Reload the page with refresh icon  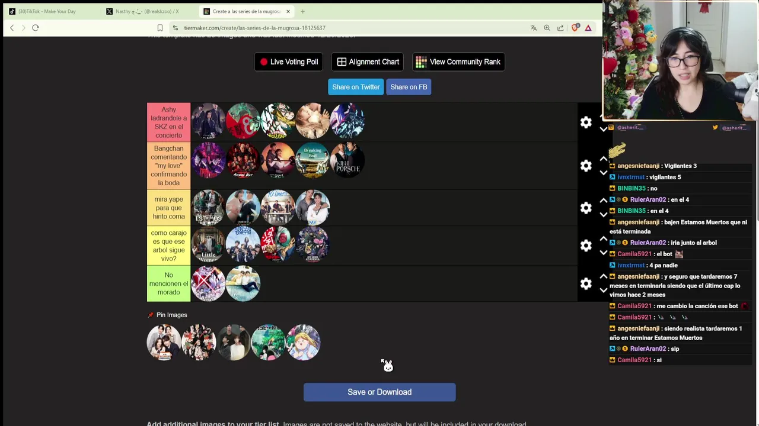(x=36, y=28)
